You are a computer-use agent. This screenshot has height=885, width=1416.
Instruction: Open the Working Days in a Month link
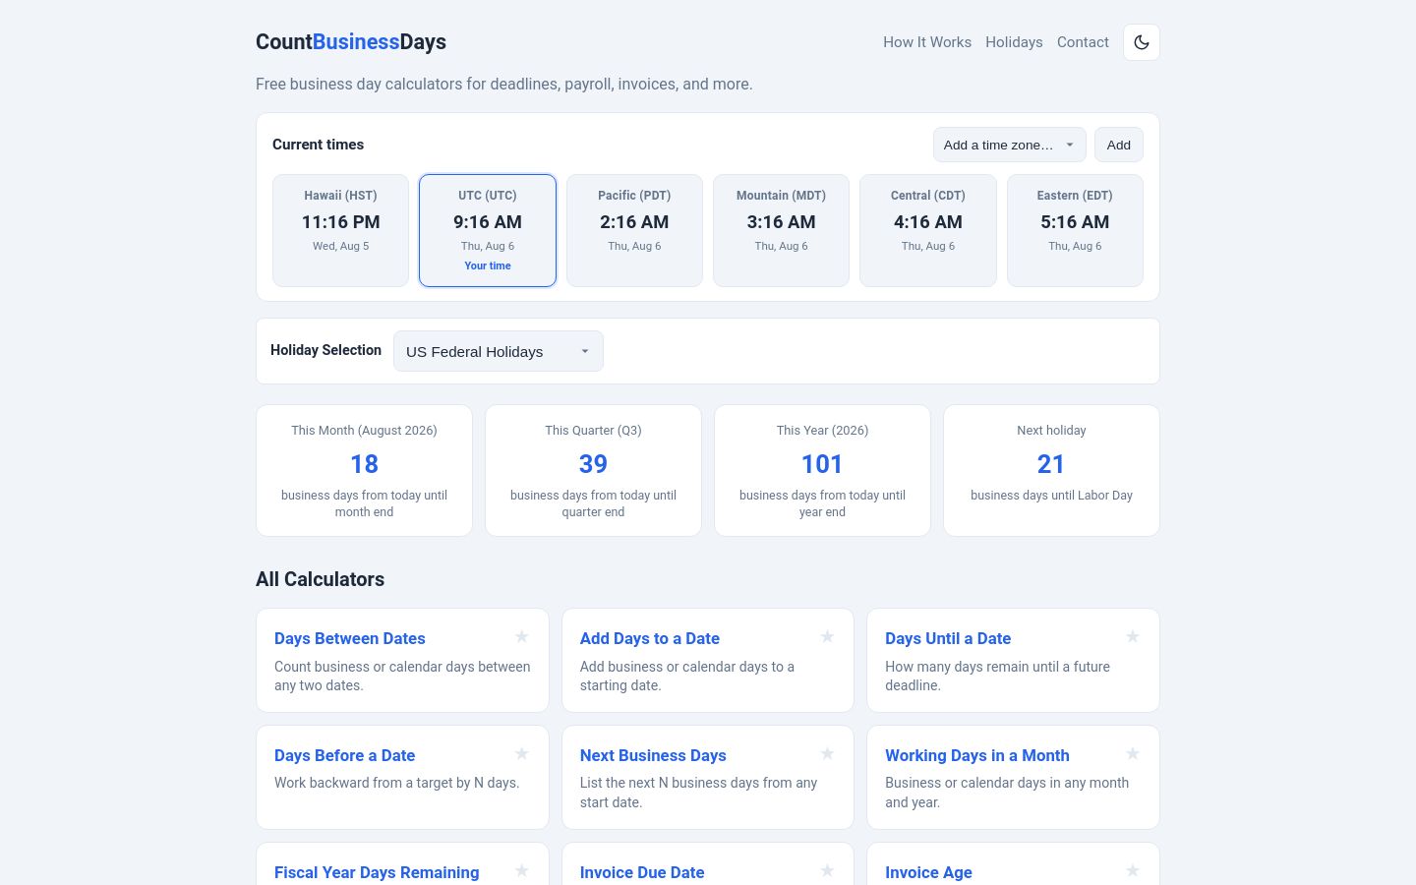[x=977, y=755]
